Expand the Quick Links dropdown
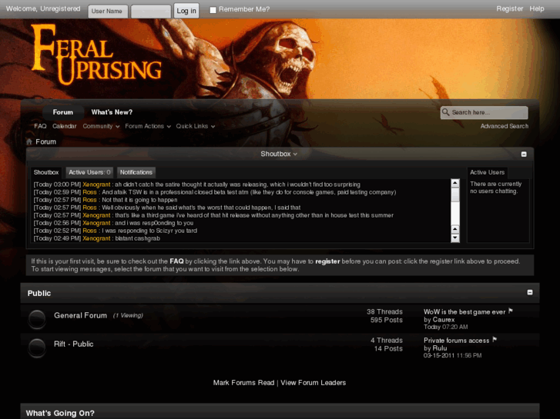Screen dimensions: 560x419 tap(196, 126)
